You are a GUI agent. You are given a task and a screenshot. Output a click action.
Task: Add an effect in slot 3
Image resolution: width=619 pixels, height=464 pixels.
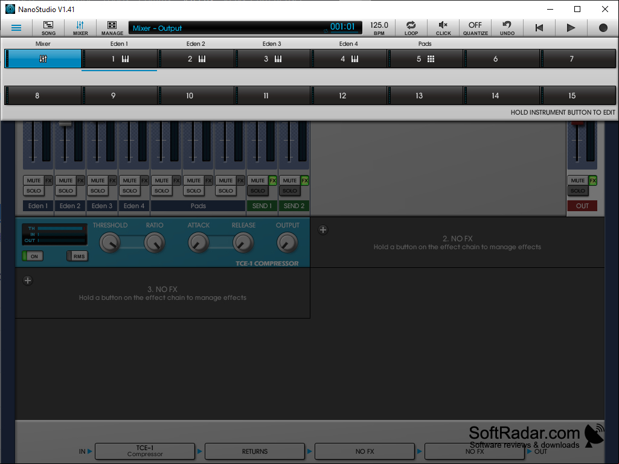pos(28,281)
